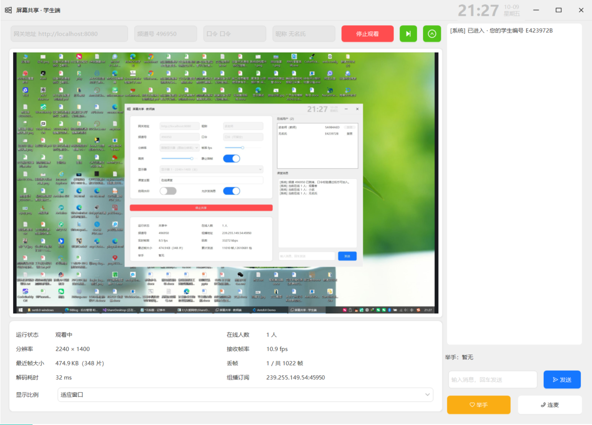Image resolution: width=592 pixels, height=425 pixels.
Task: Open 显示器 dropdown in shared teacher window
Action: (x=212, y=169)
